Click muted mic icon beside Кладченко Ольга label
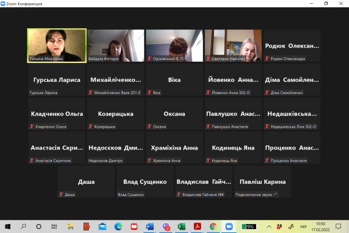The image size is (349, 233). click(x=32, y=127)
